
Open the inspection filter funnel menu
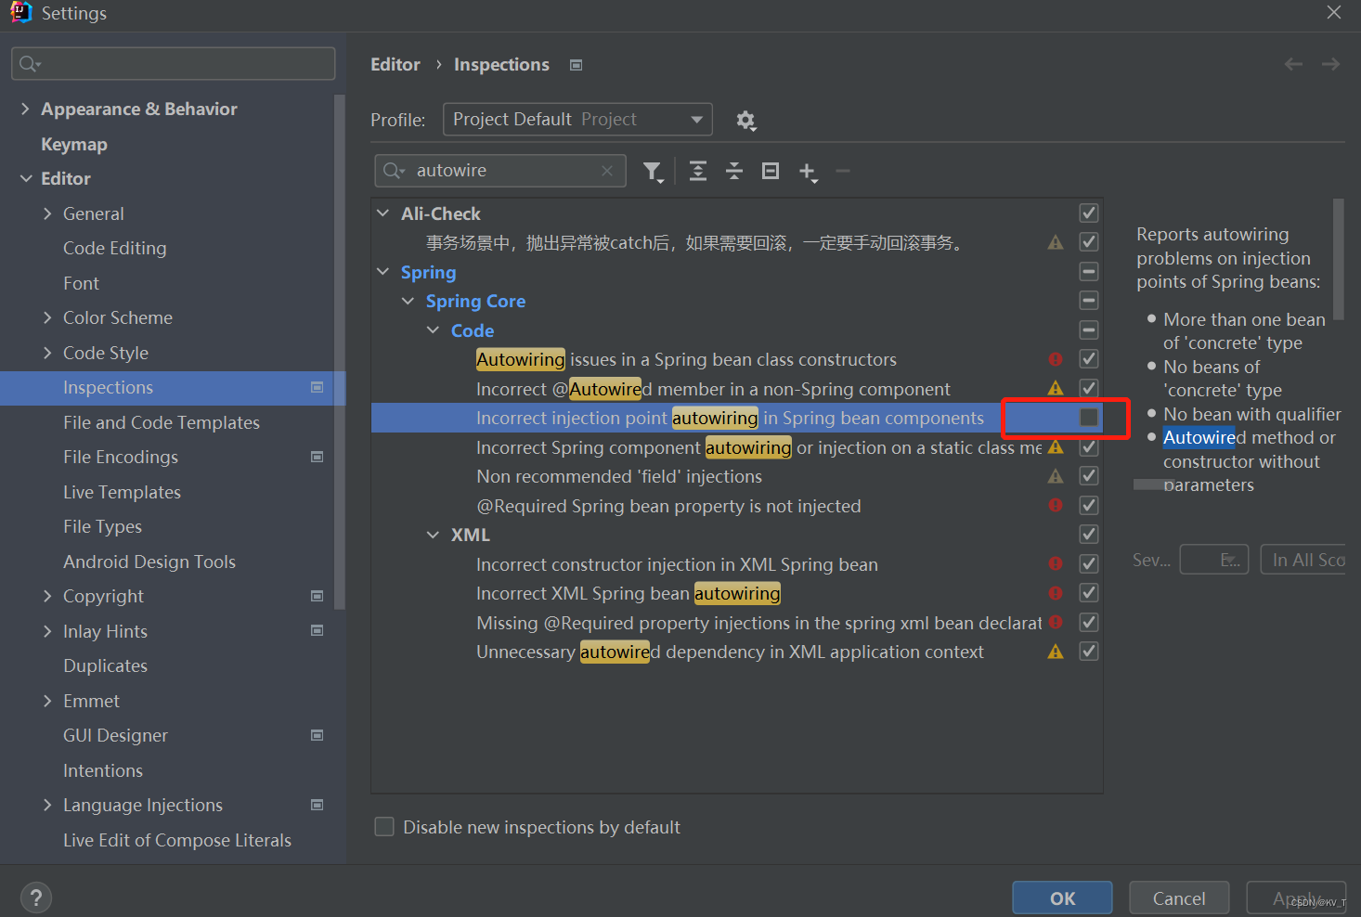coord(654,171)
